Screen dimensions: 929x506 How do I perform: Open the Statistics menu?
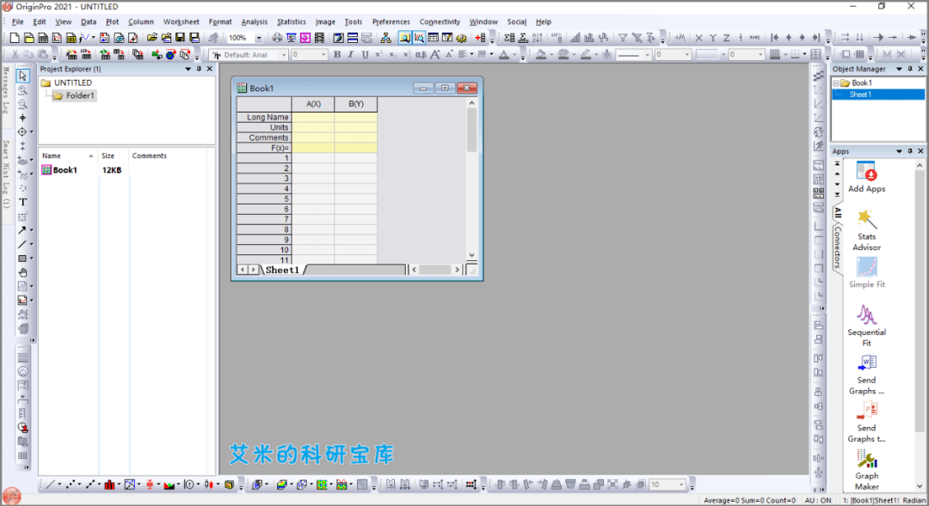point(292,21)
